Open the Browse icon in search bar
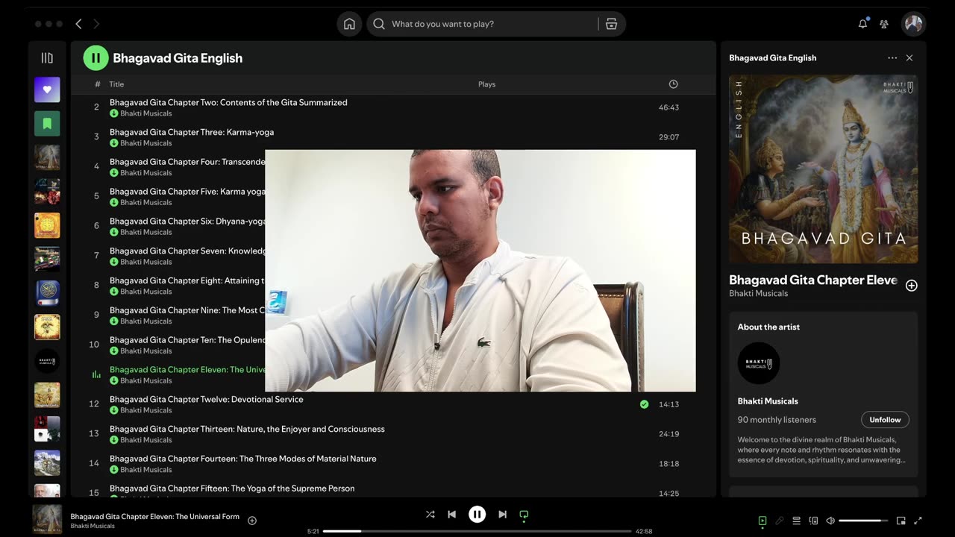 pos(611,24)
